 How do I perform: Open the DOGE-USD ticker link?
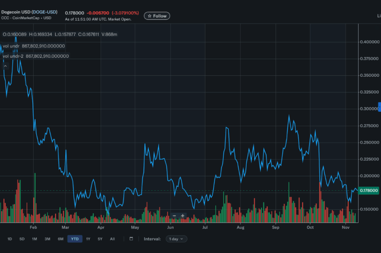(x=44, y=12)
